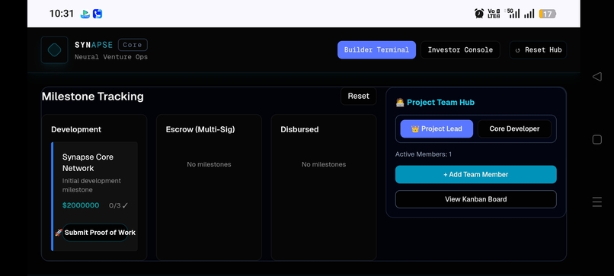This screenshot has height=276, width=614.
Task: Switch to Builder Terminal tab
Action: point(376,50)
